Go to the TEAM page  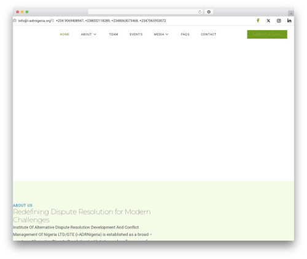(x=114, y=34)
